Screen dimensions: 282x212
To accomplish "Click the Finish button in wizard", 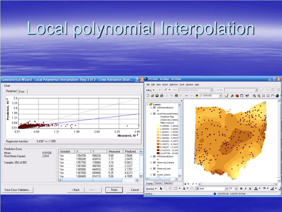I will (x=114, y=190).
